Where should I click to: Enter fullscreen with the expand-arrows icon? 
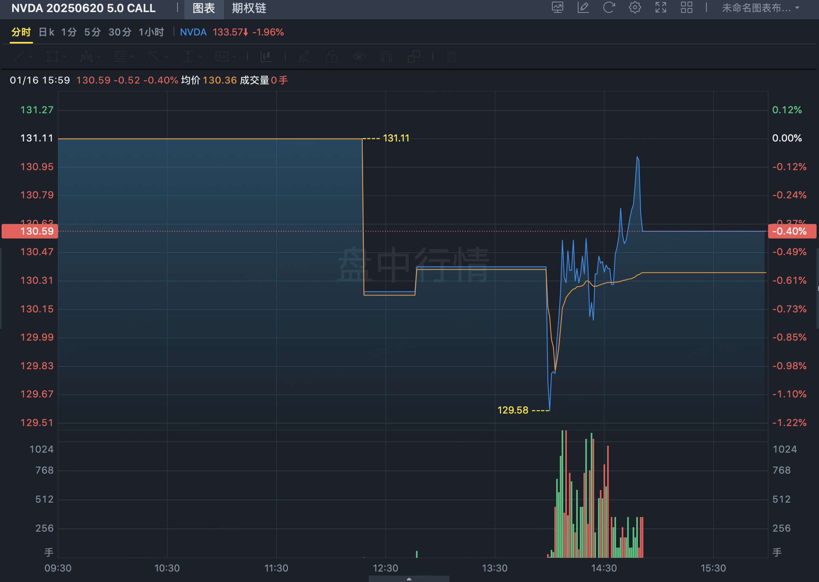tap(660, 8)
